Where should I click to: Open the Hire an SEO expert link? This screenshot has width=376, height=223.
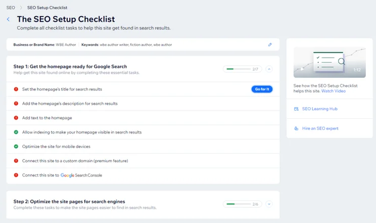coord(320,128)
